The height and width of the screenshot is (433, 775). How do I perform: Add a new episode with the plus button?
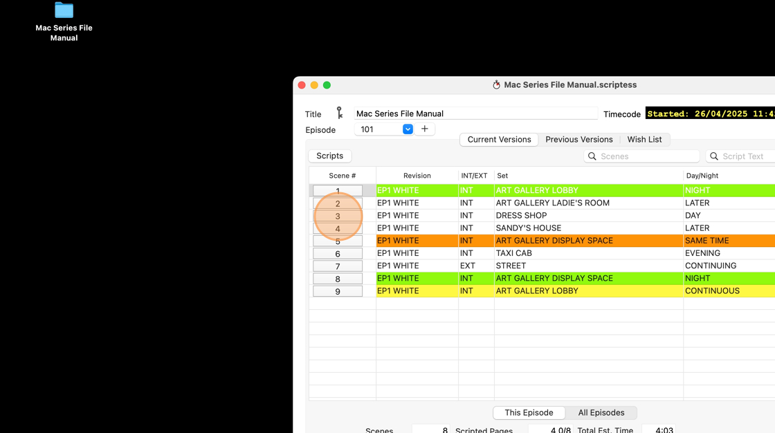pos(425,129)
